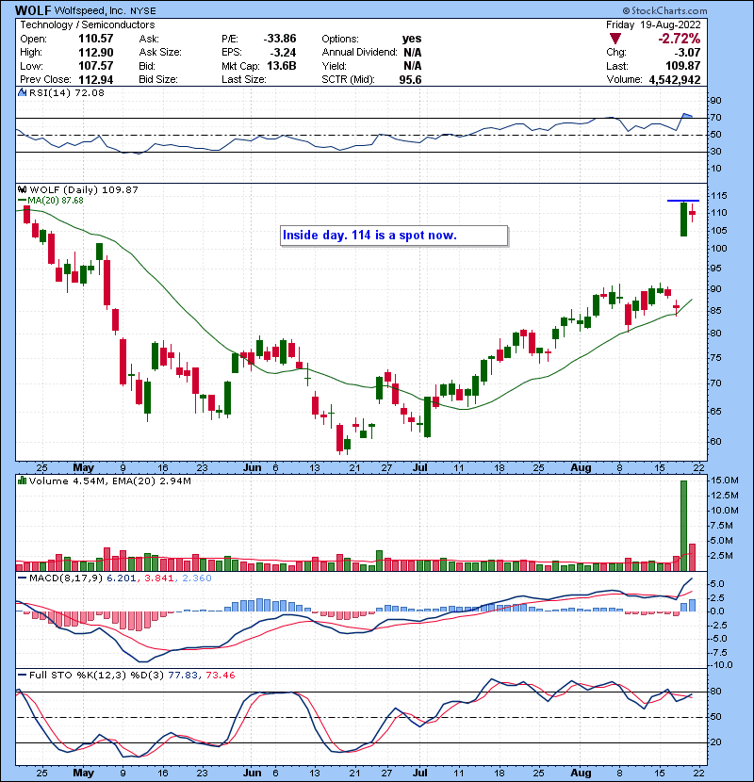Click the EPS value -3.24
Viewport: 754px width, 782px height.
click(283, 53)
